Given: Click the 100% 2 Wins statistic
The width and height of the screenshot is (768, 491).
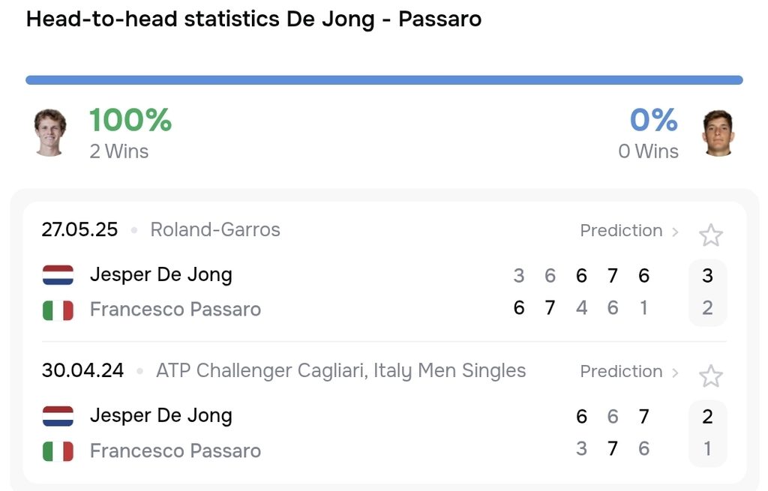Looking at the screenshot, I should coord(130,133).
